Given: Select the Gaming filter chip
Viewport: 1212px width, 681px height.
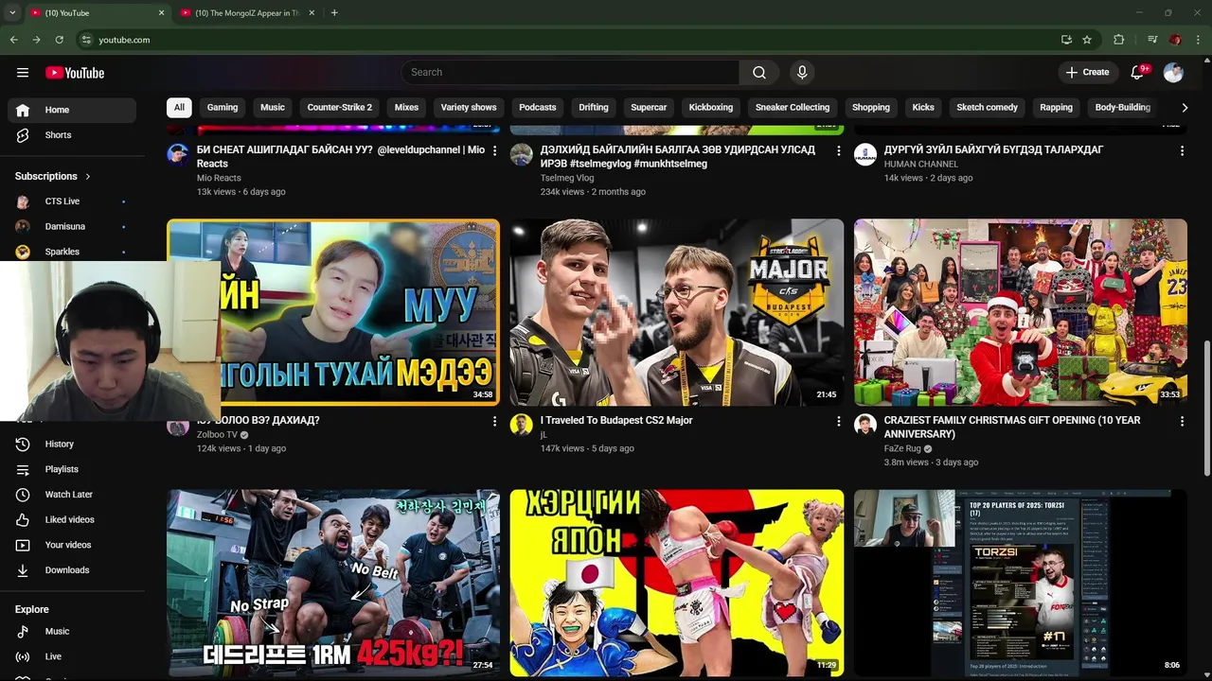Looking at the screenshot, I should click(x=223, y=108).
